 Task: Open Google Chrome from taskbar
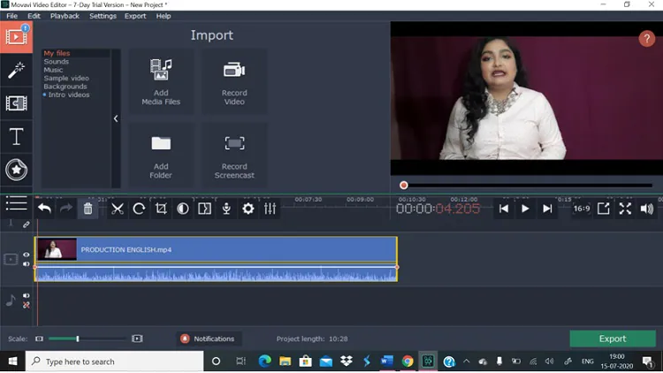[408, 362]
